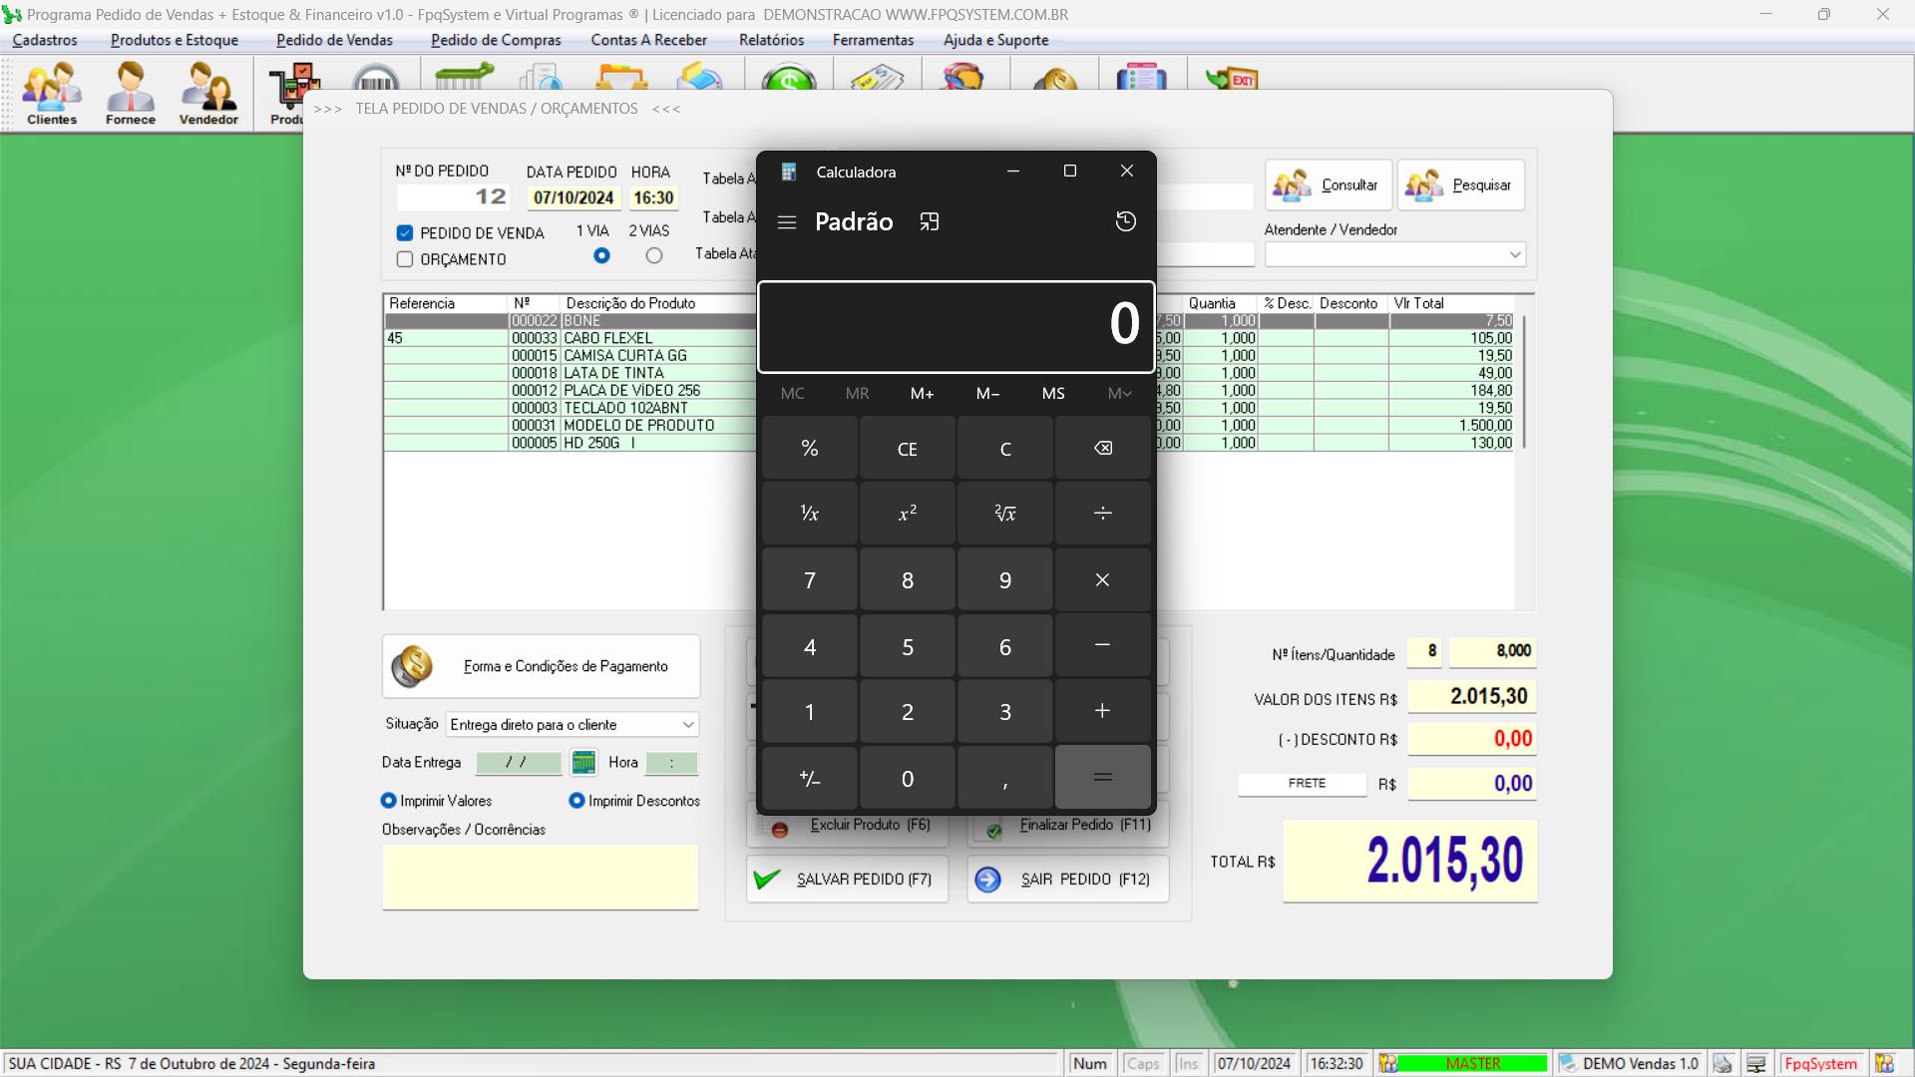Toggle calculator keep-on-top mode icon

[930, 221]
